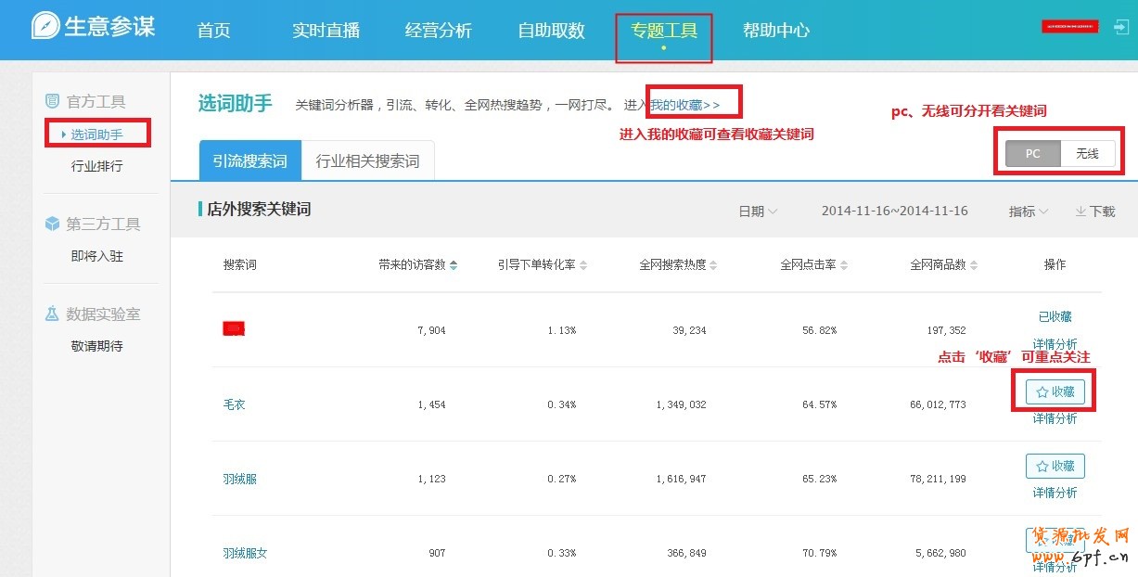The height and width of the screenshot is (577, 1138).
Task: Click the 下载 download icon
Action: 1080,212
